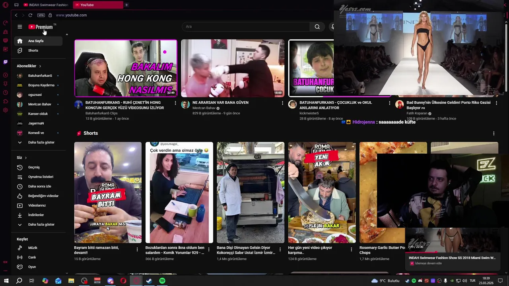The image size is (509, 286).
Task: Open options for Kokoreççi short
Action: [280, 249]
